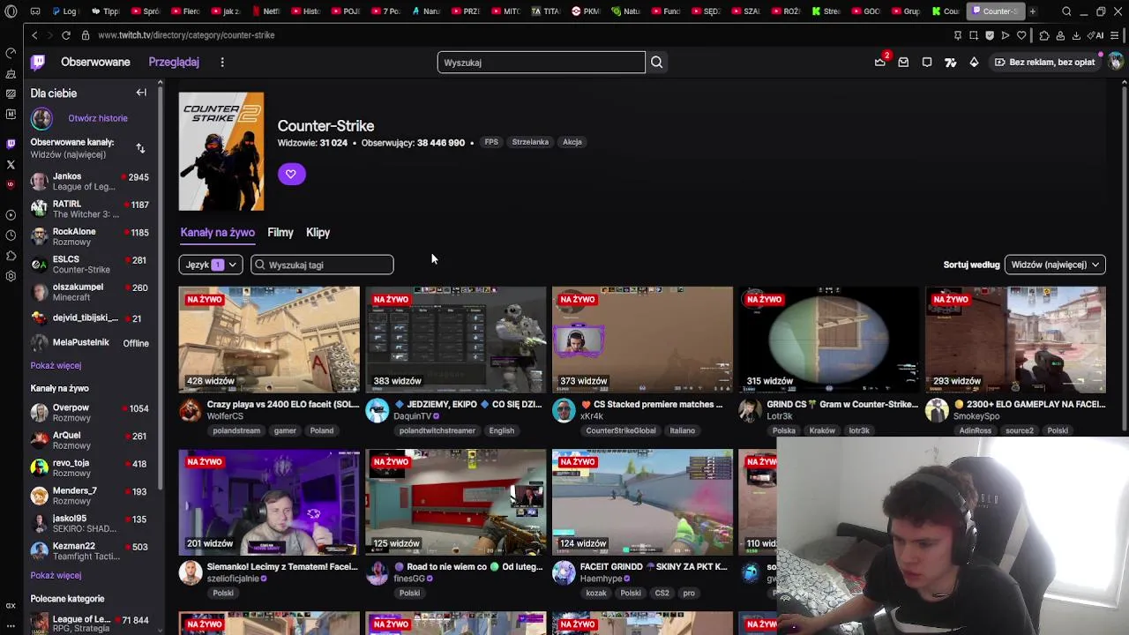Click the polandstream tag under WolferCS
The height and width of the screenshot is (635, 1129).
pos(236,430)
